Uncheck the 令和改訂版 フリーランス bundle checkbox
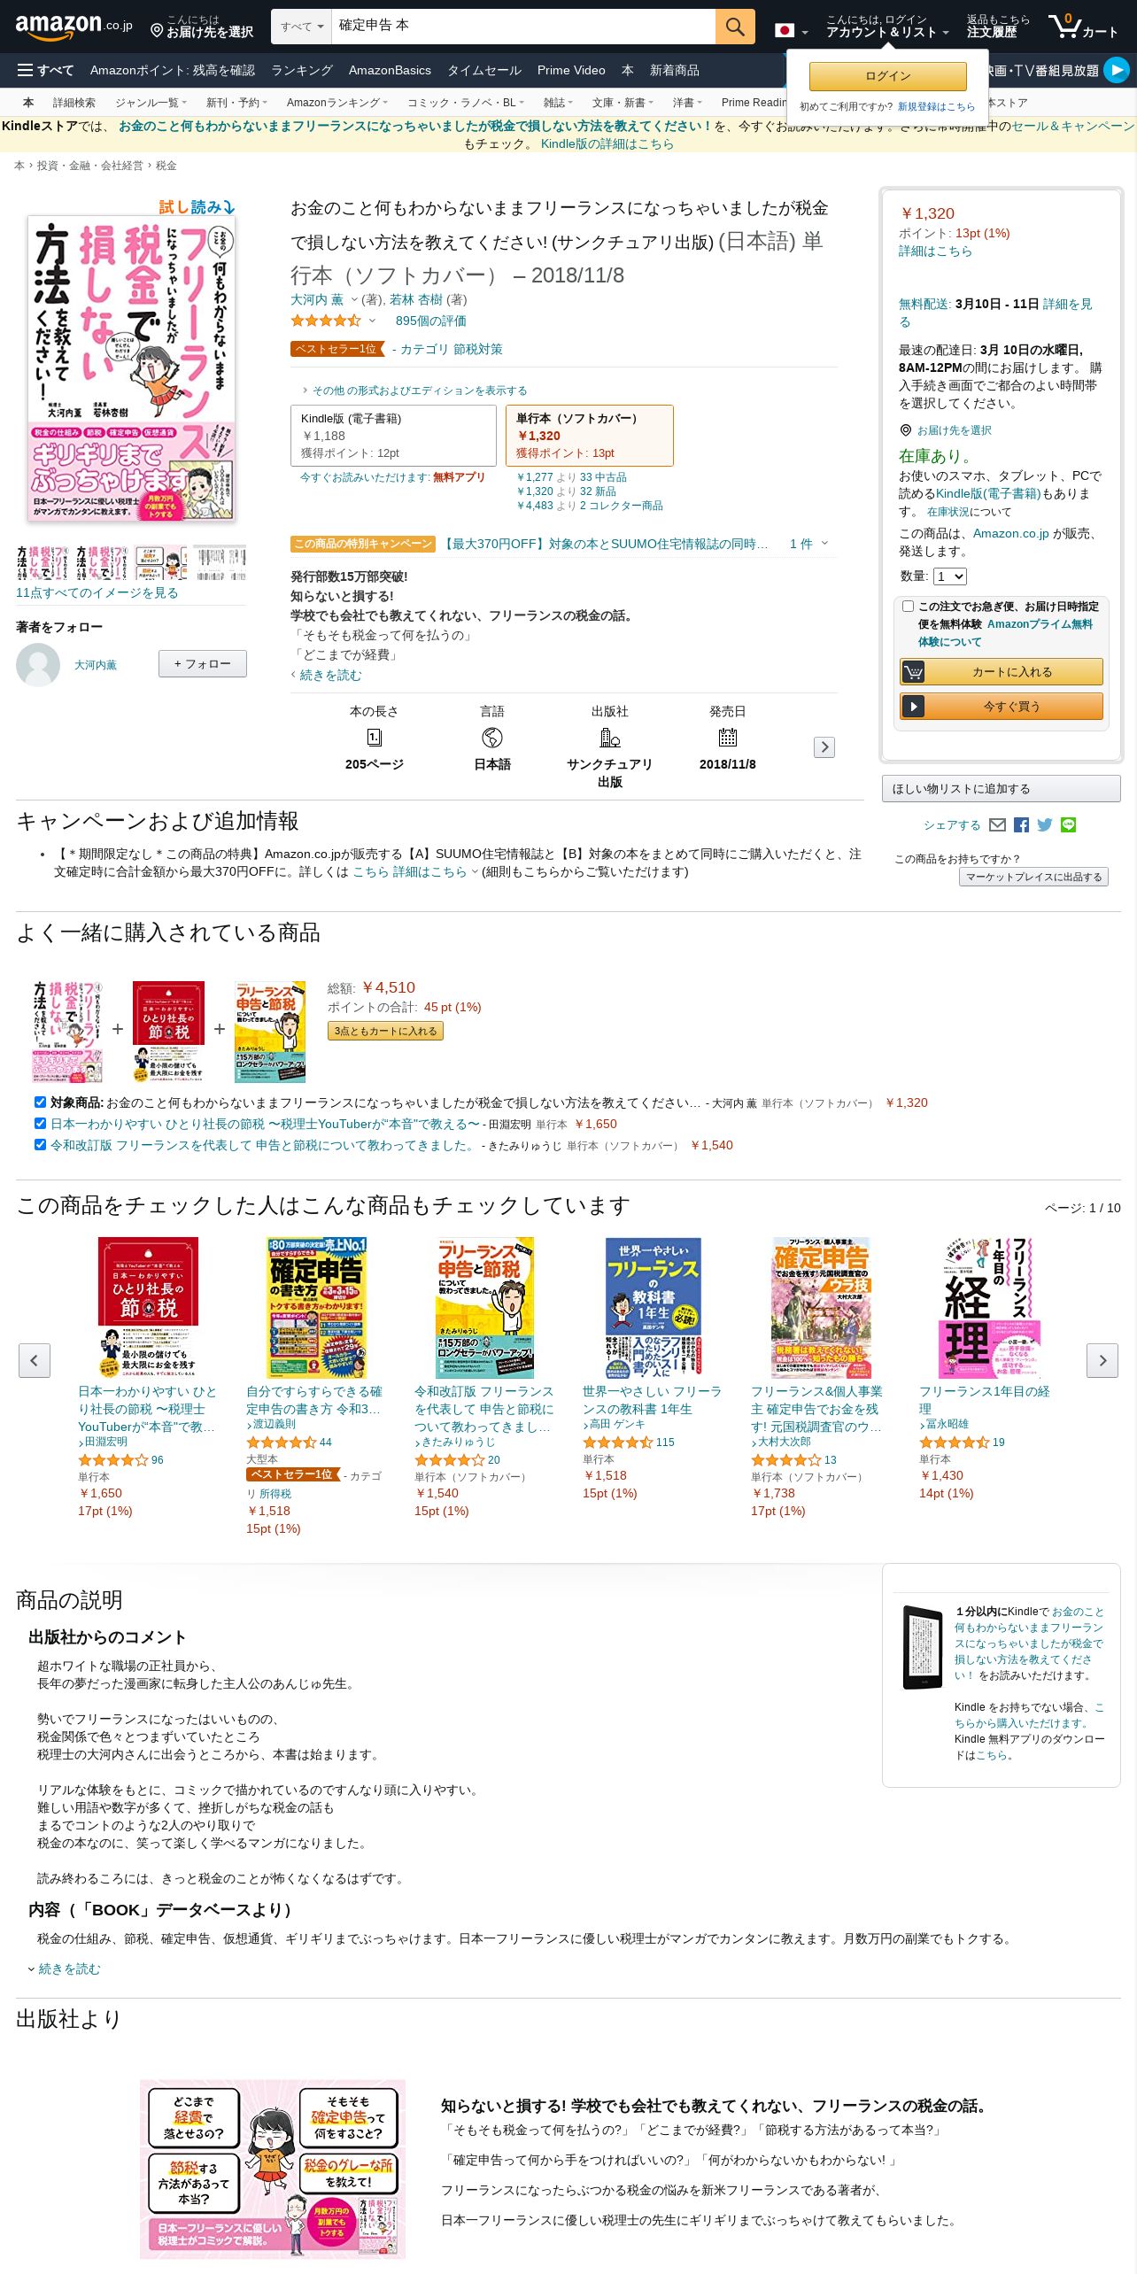 point(40,1144)
